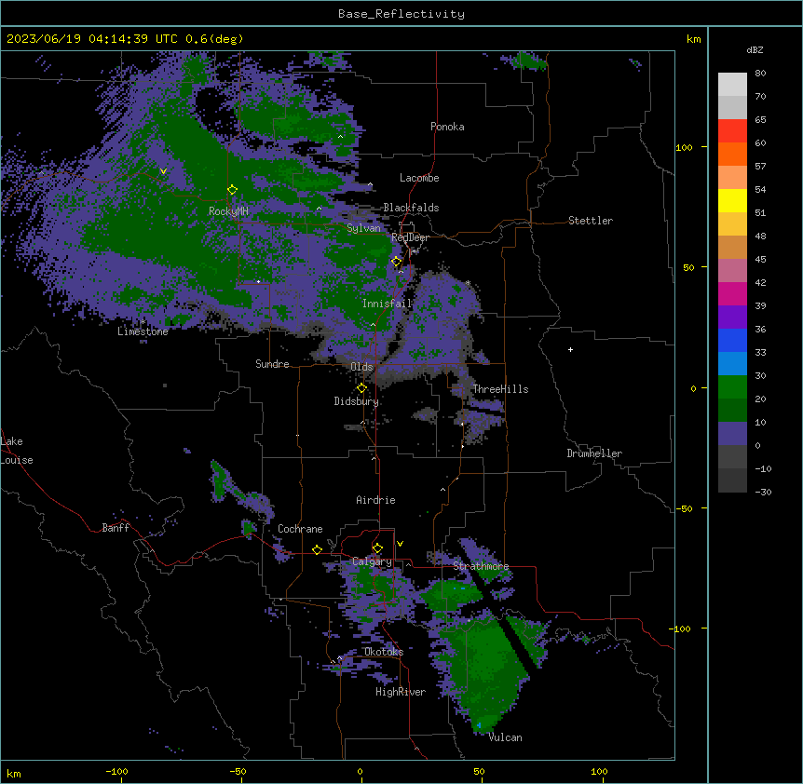Click the Sylvan label on the map
This screenshot has width=803, height=784.
point(363,228)
